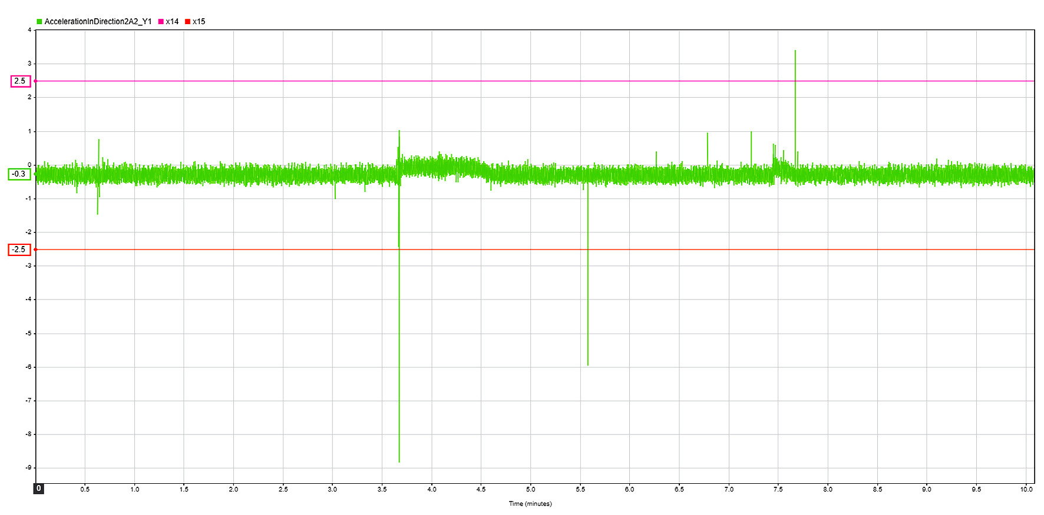Screen dimensions: 1044x515
Task: Click the black 0 time cursor marker
Action: (x=39, y=489)
